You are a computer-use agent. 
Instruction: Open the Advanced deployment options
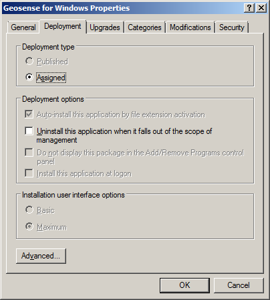[x=41, y=256]
